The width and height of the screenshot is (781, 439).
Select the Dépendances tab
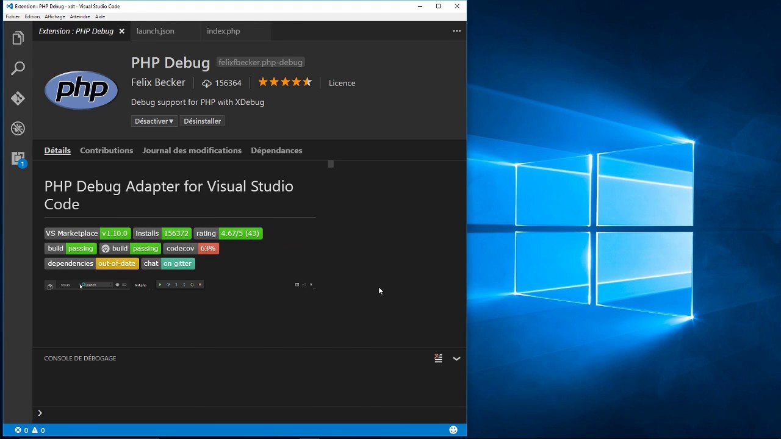pos(276,151)
